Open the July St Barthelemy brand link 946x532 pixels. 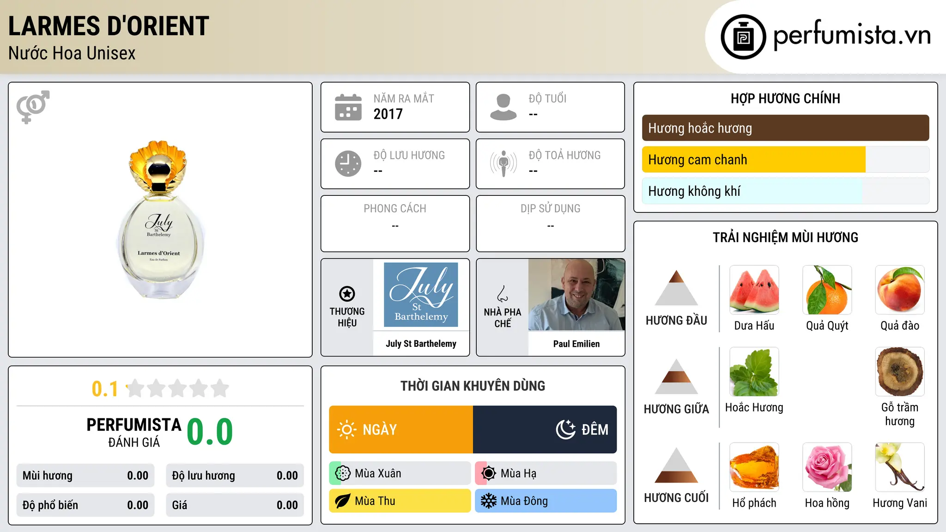[x=421, y=344]
